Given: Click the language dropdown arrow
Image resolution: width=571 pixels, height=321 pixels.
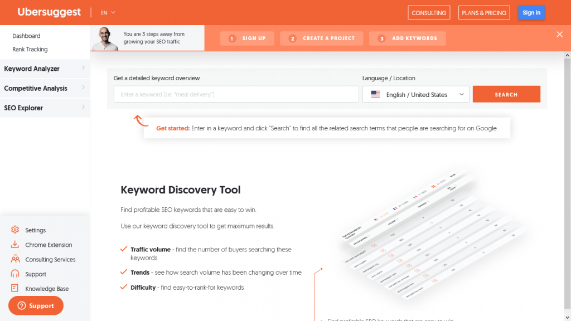Looking at the screenshot, I should click(461, 94).
